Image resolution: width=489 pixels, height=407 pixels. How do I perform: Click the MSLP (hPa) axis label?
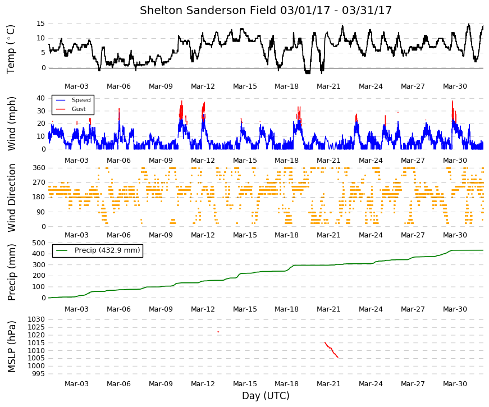pyautogui.click(x=11, y=346)
